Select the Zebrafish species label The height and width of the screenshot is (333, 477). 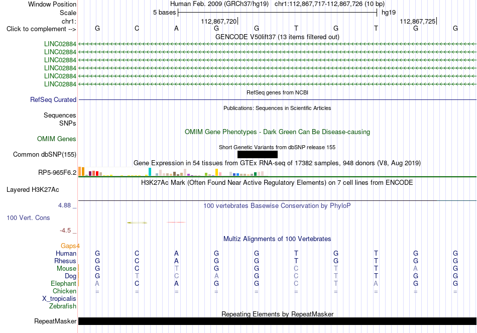[63, 306]
